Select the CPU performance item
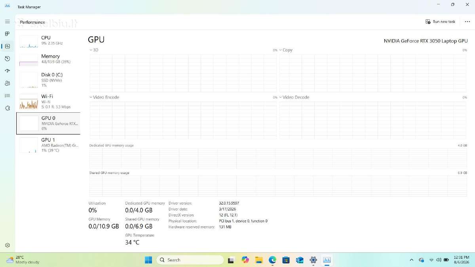475x267 pixels. click(48, 40)
